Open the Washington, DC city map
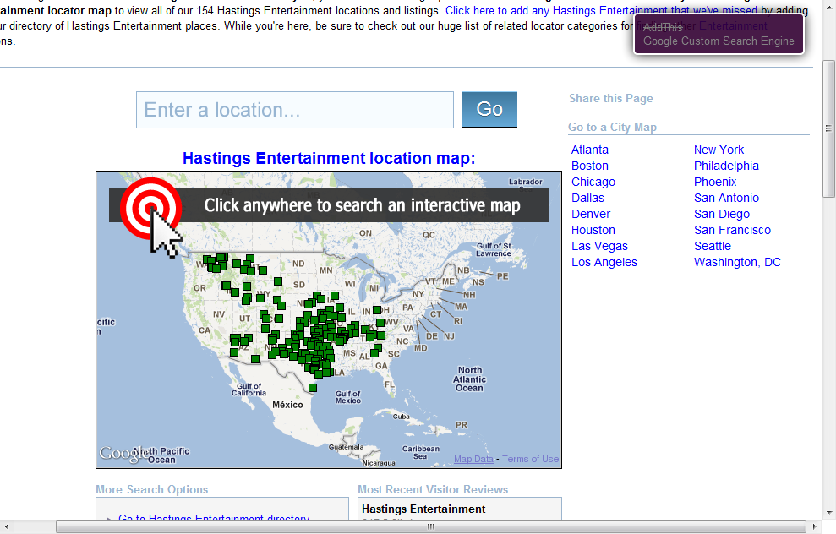 click(737, 262)
